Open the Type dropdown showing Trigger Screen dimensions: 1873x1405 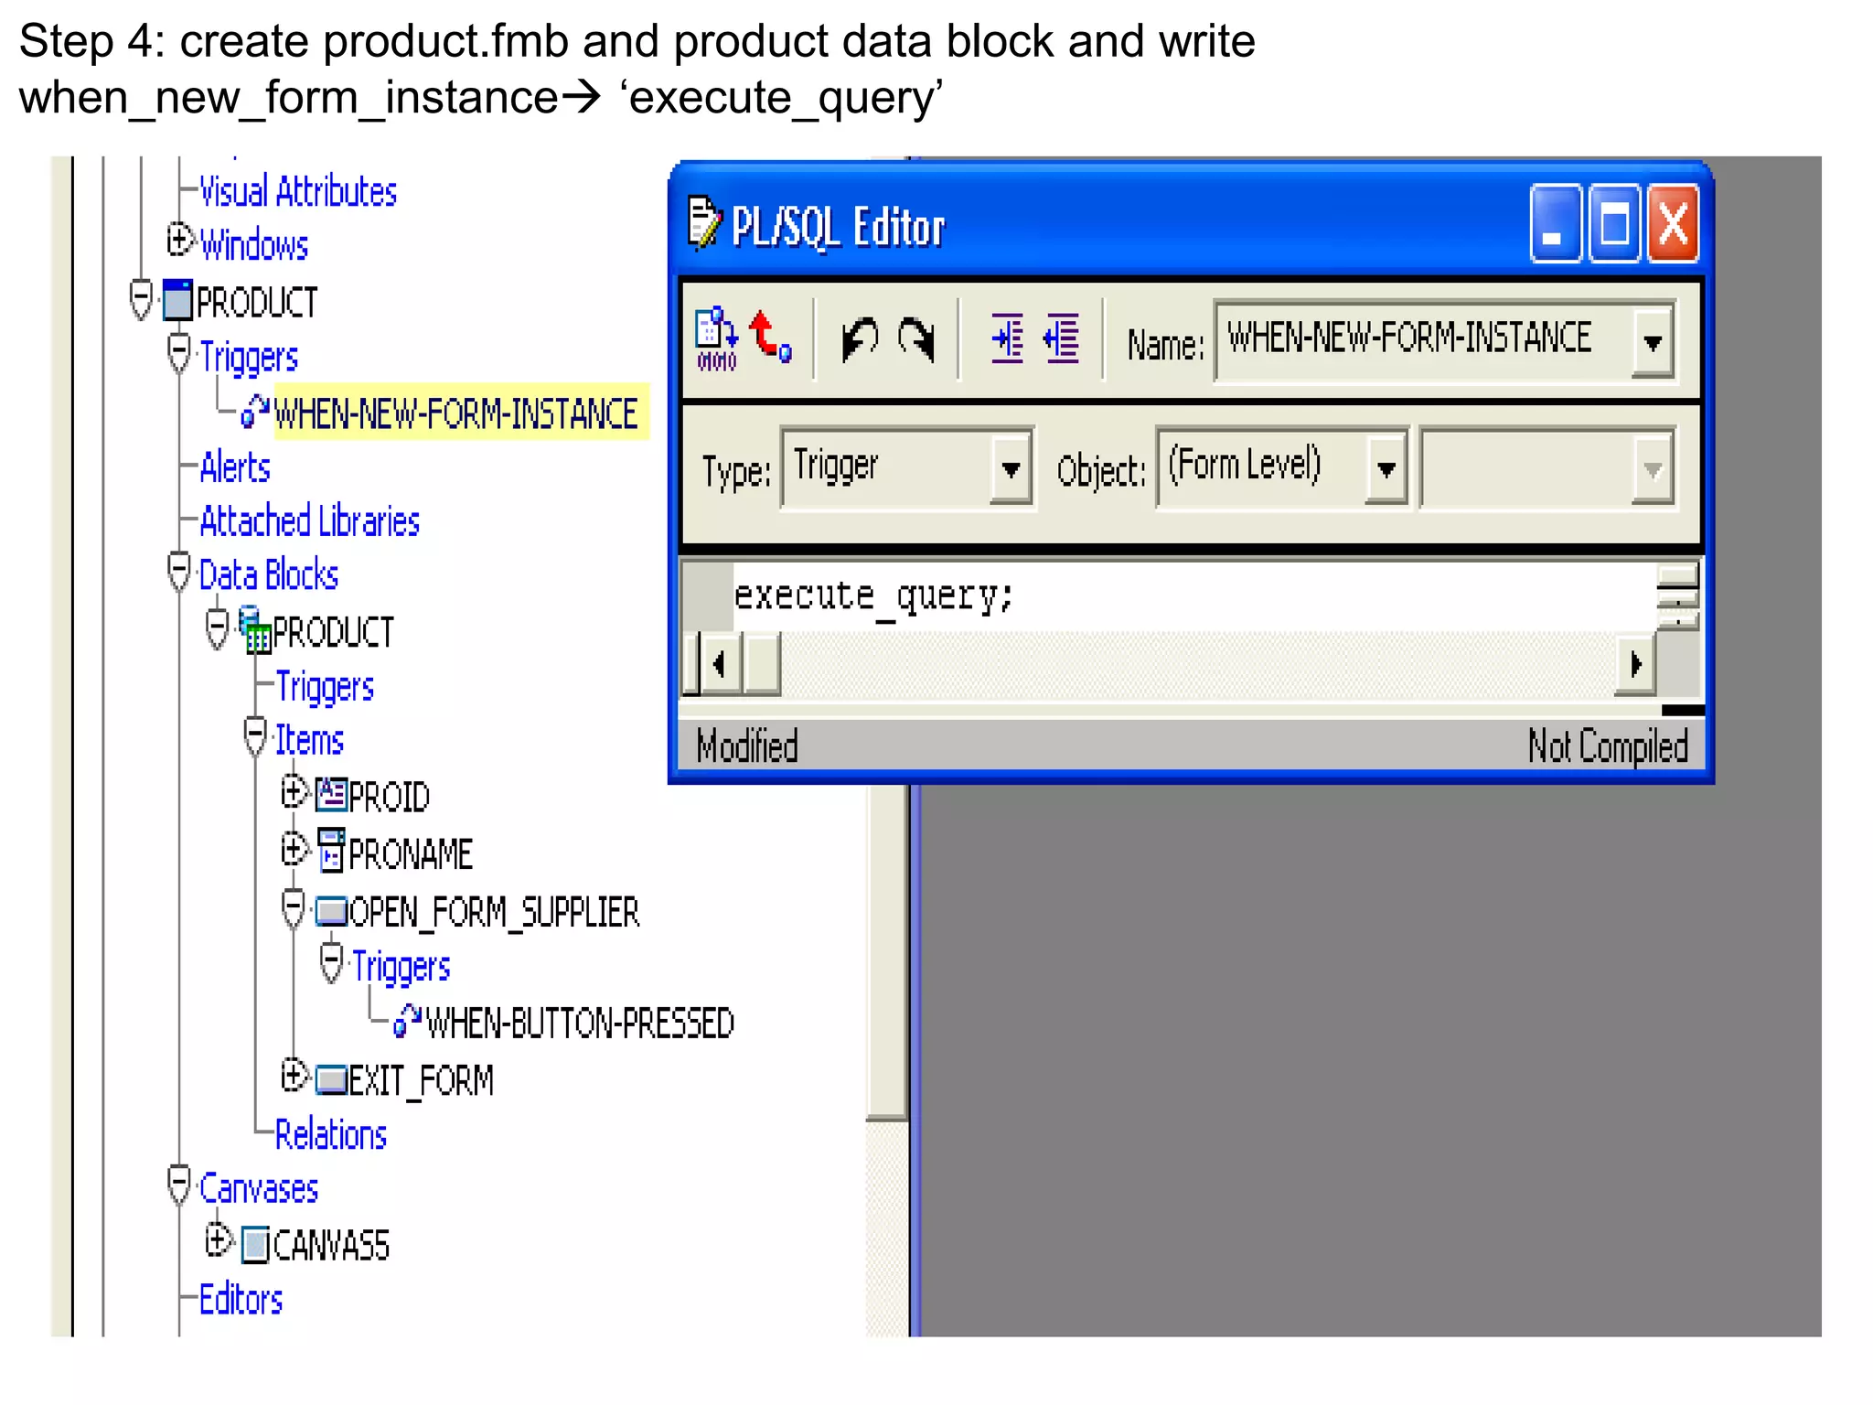coord(1011,470)
